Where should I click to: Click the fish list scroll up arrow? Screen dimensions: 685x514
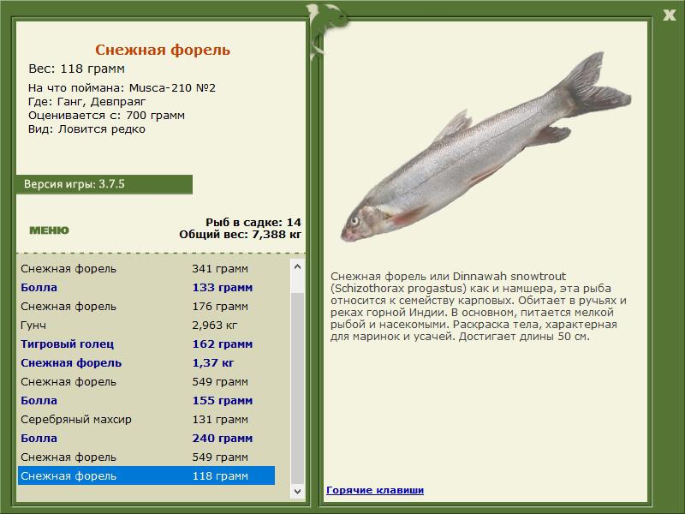pos(297,266)
